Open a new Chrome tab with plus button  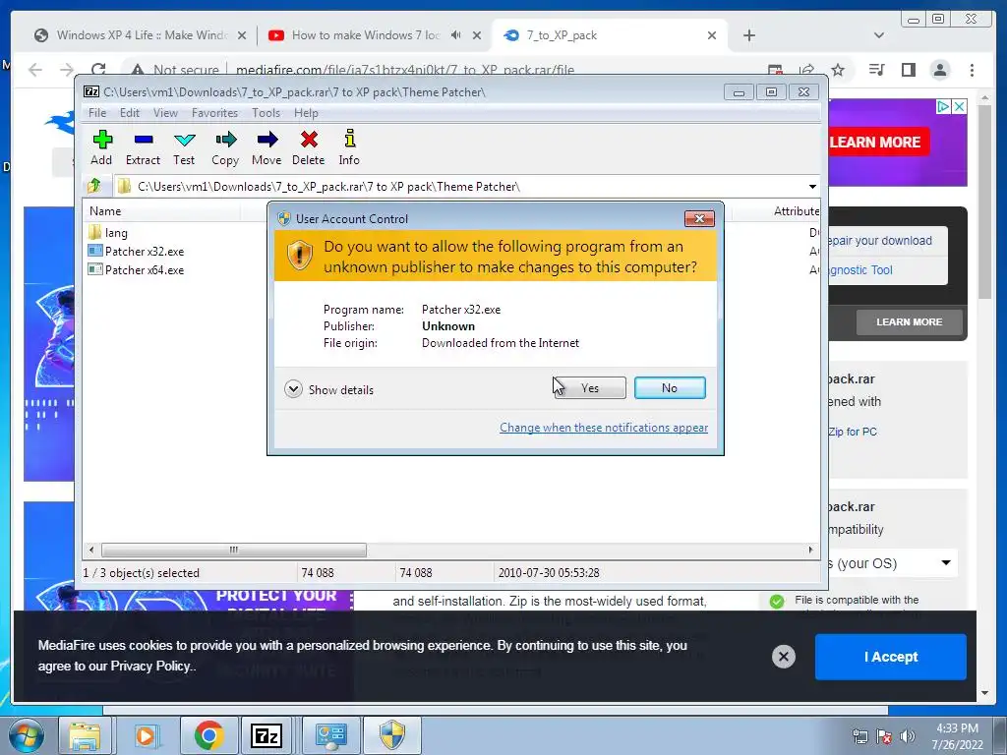coord(748,35)
